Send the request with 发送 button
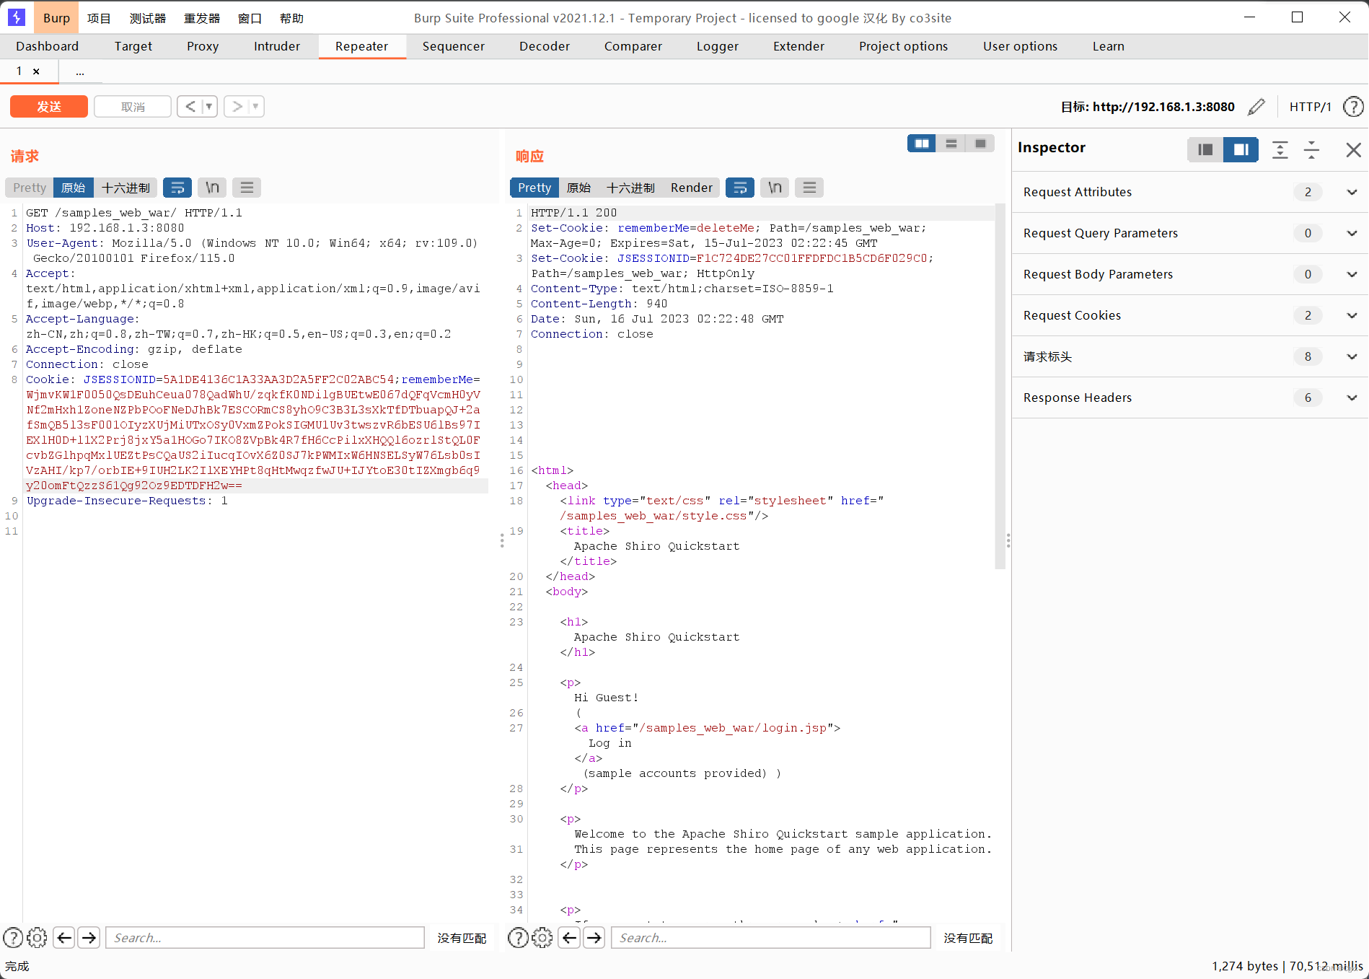 coord(49,107)
